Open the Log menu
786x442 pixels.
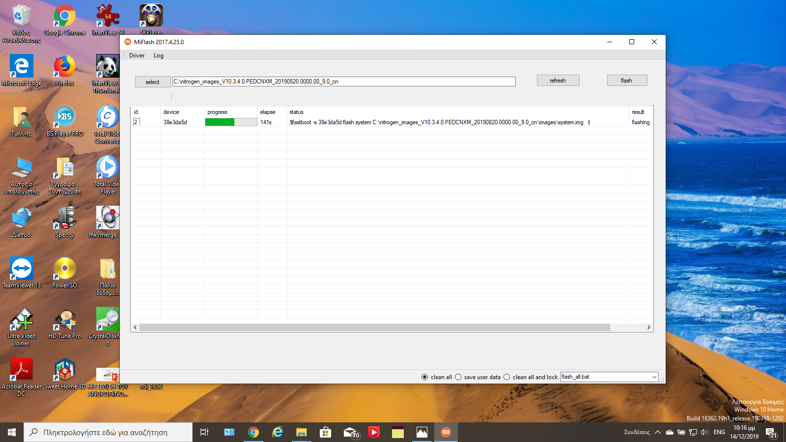point(158,55)
